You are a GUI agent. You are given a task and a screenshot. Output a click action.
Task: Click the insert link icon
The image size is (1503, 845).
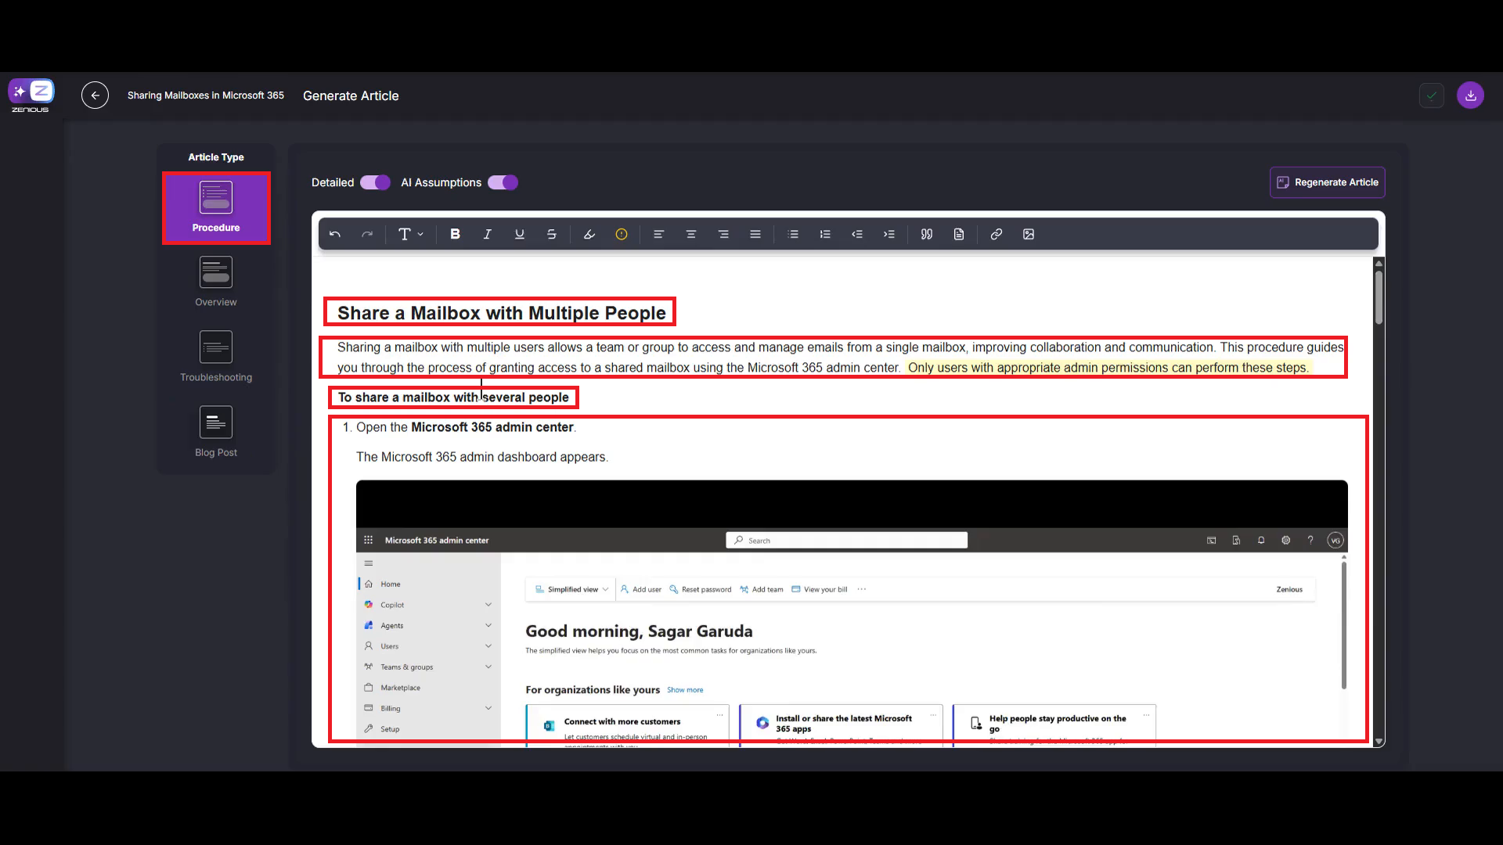pyautogui.click(x=996, y=234)
